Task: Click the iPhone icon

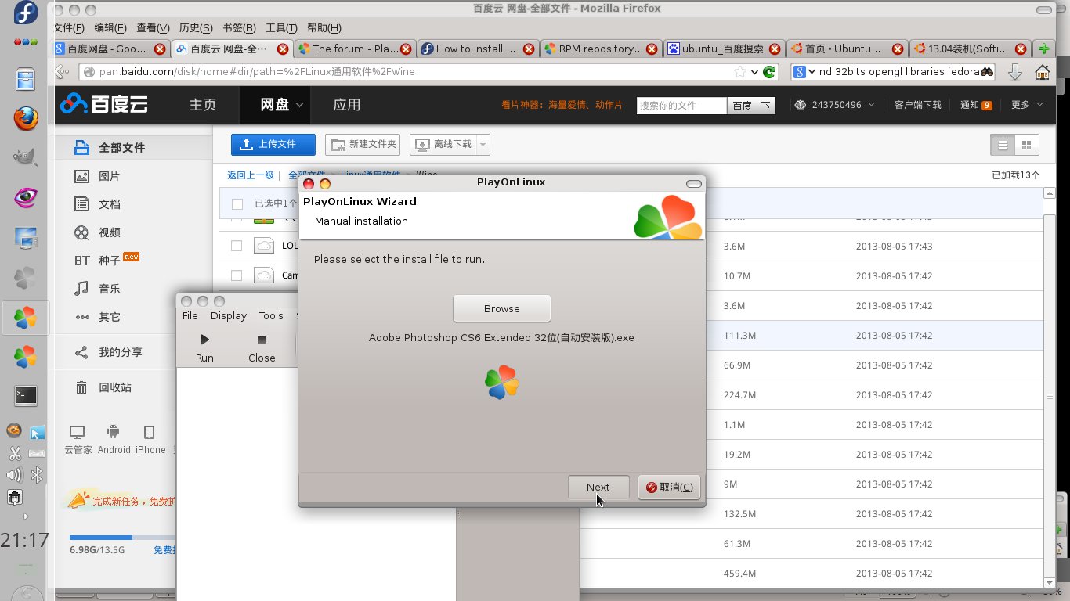Action: [150, 432]
